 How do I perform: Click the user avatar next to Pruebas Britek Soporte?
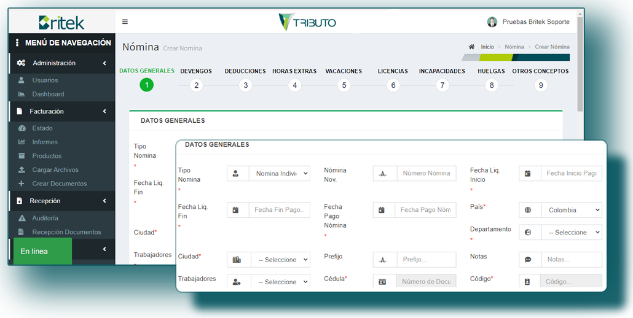pyautogui.click(x=492, y=22)
